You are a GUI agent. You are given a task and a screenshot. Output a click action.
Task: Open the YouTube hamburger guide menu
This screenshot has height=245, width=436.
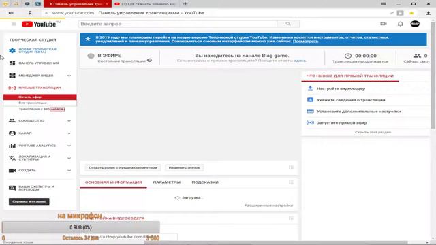coord(14,24)
